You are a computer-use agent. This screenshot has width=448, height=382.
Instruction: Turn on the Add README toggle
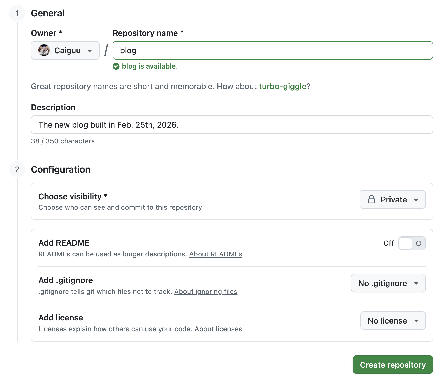[x=412, y=243]
